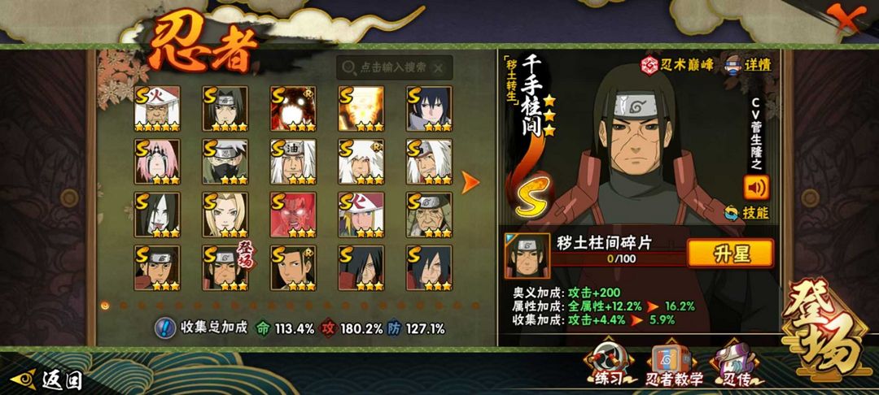Click the 技能 skill swap icon
Image resolution: width=879 pixels, height=395 pixels.
pyautogui.click(x=732, y=213)
